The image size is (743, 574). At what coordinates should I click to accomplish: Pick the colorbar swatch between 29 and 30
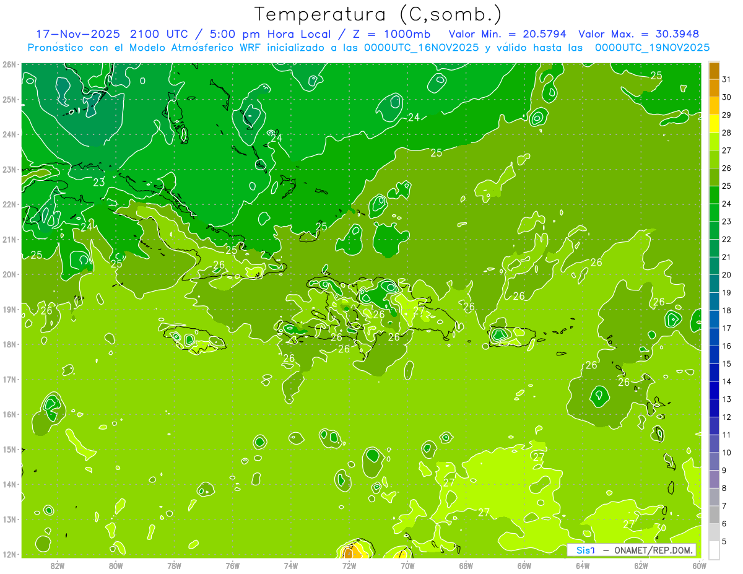pyautogui.click(x=714, y=106)
